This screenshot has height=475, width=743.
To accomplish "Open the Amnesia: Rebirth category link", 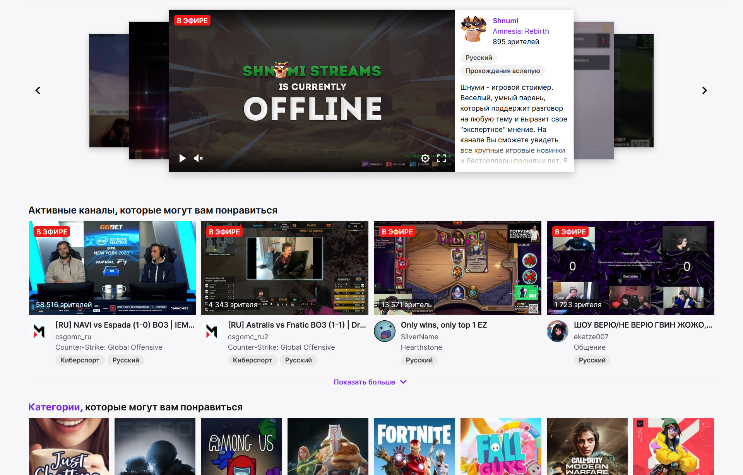I will click(x=521, y=31).
